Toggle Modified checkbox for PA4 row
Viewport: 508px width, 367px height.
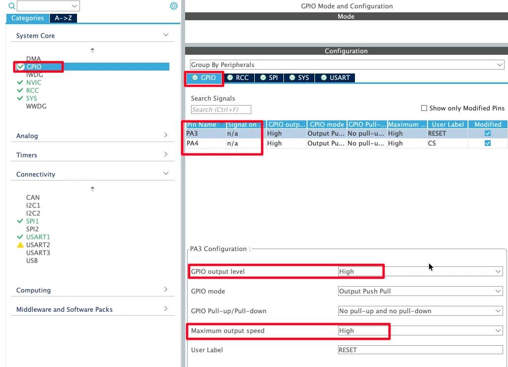pyautogui.click(x=488, y=144)
